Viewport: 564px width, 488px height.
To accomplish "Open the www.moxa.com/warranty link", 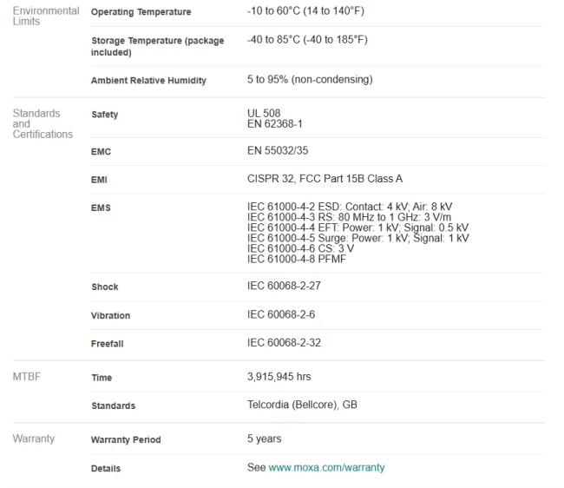I will pyautogui.click(x=326, y=467).
